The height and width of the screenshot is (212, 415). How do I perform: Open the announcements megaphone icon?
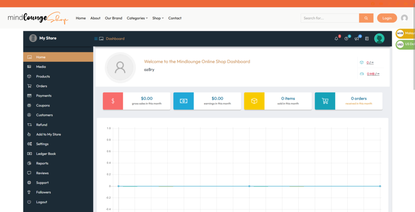357,39
